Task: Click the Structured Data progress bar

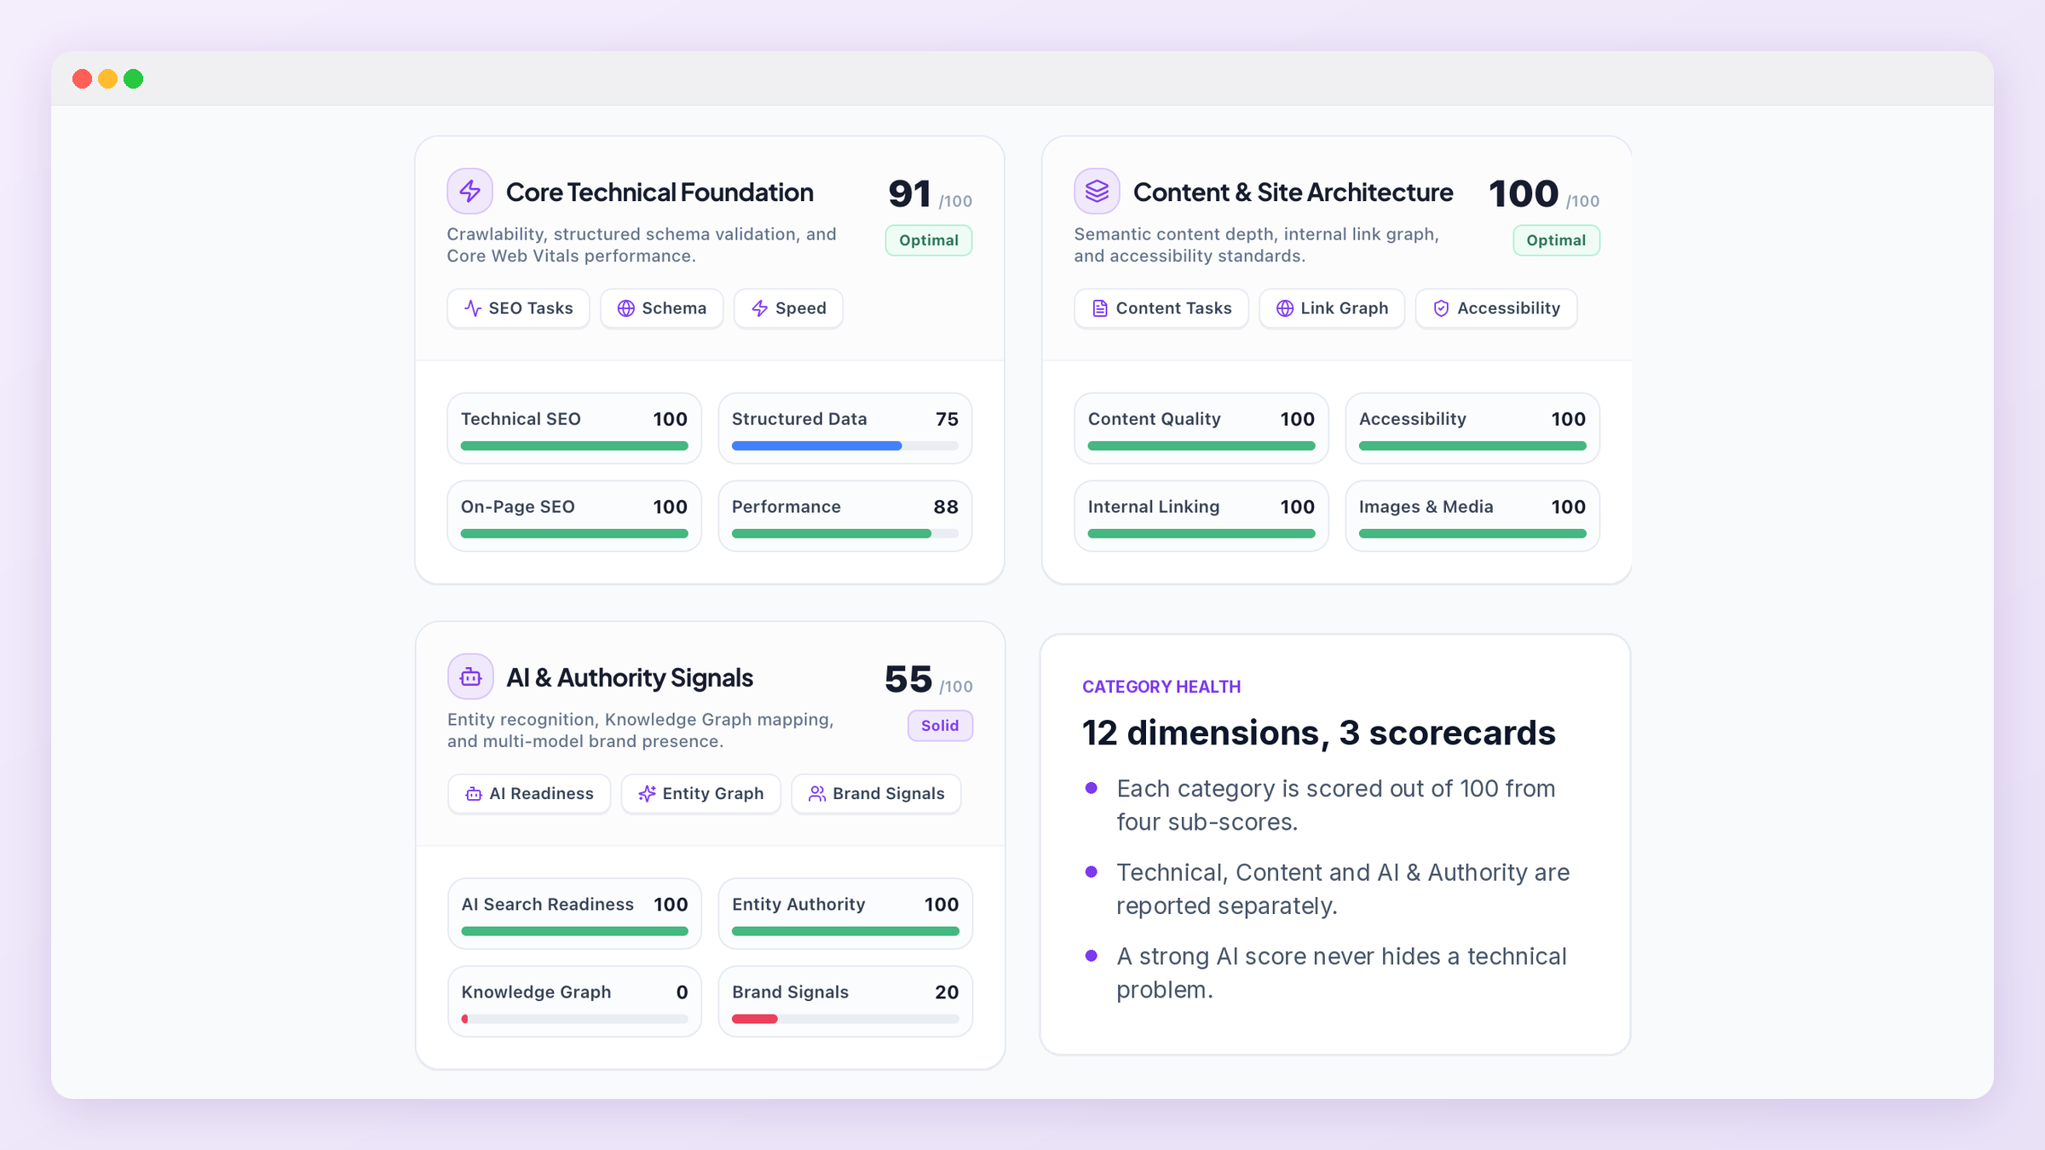Action: (x=845, y=446)
